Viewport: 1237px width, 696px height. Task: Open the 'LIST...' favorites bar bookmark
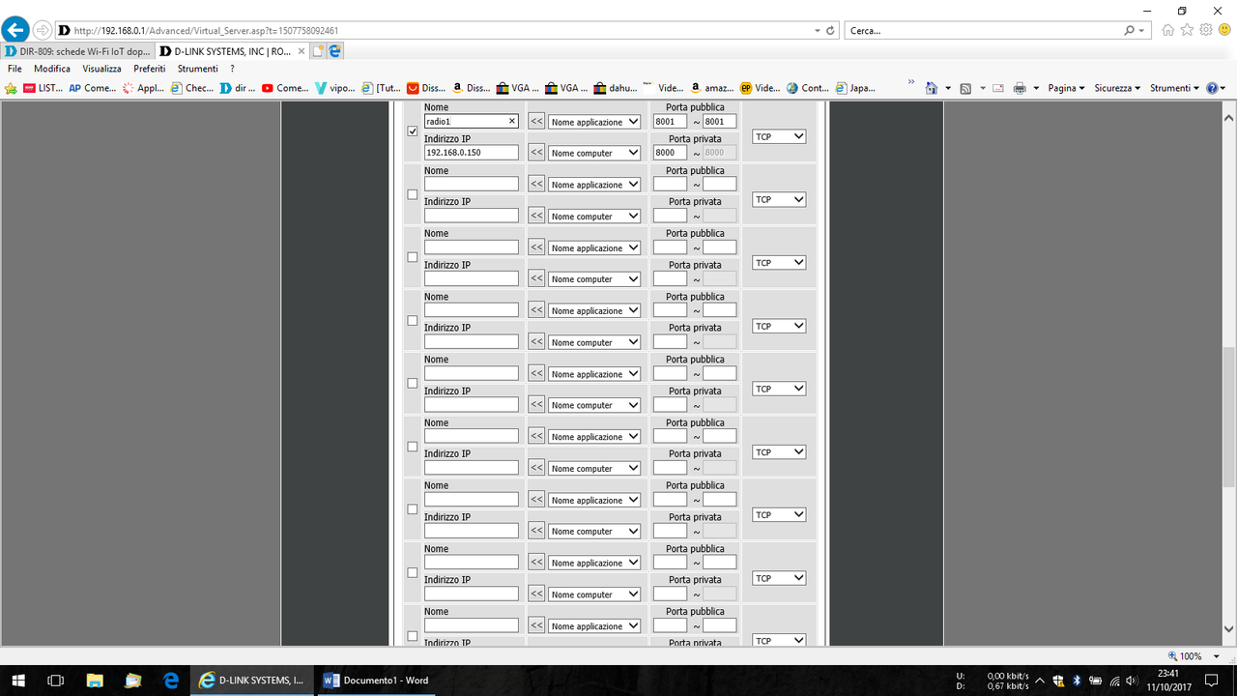43,88
